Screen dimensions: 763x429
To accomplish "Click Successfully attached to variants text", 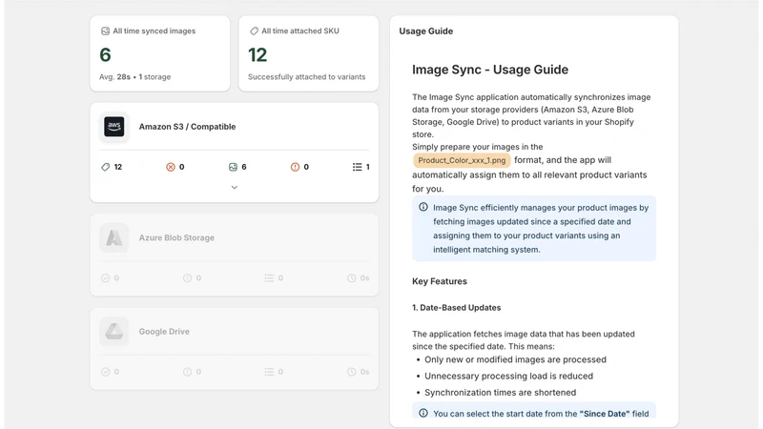I will coord(306,77).
